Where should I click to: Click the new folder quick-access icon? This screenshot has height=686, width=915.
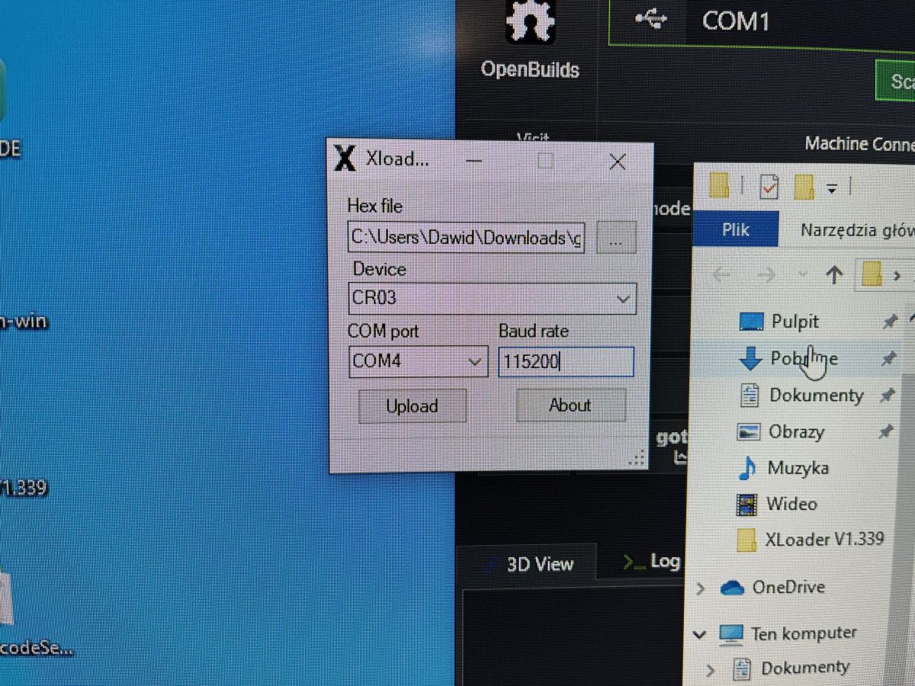pyautogui.click(x=804, y=186)
